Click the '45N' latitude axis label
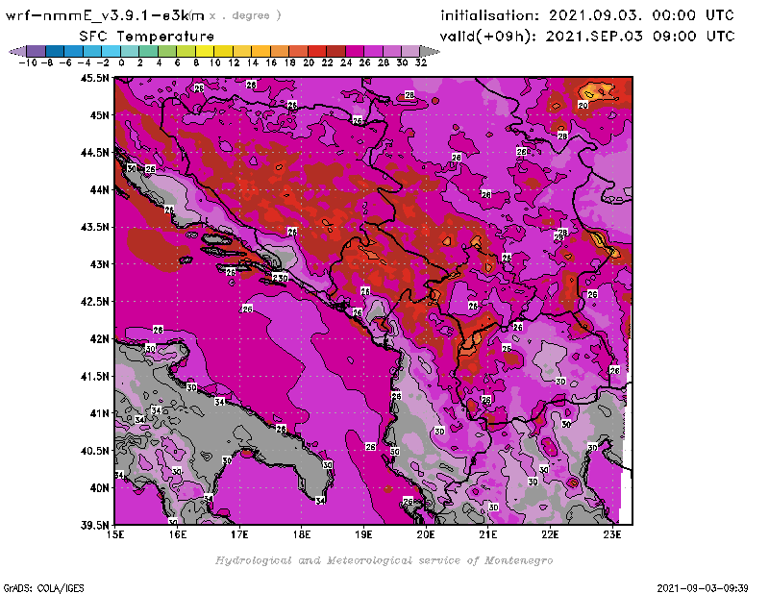Viewport: 769px width, 594px height. (99, 115)
